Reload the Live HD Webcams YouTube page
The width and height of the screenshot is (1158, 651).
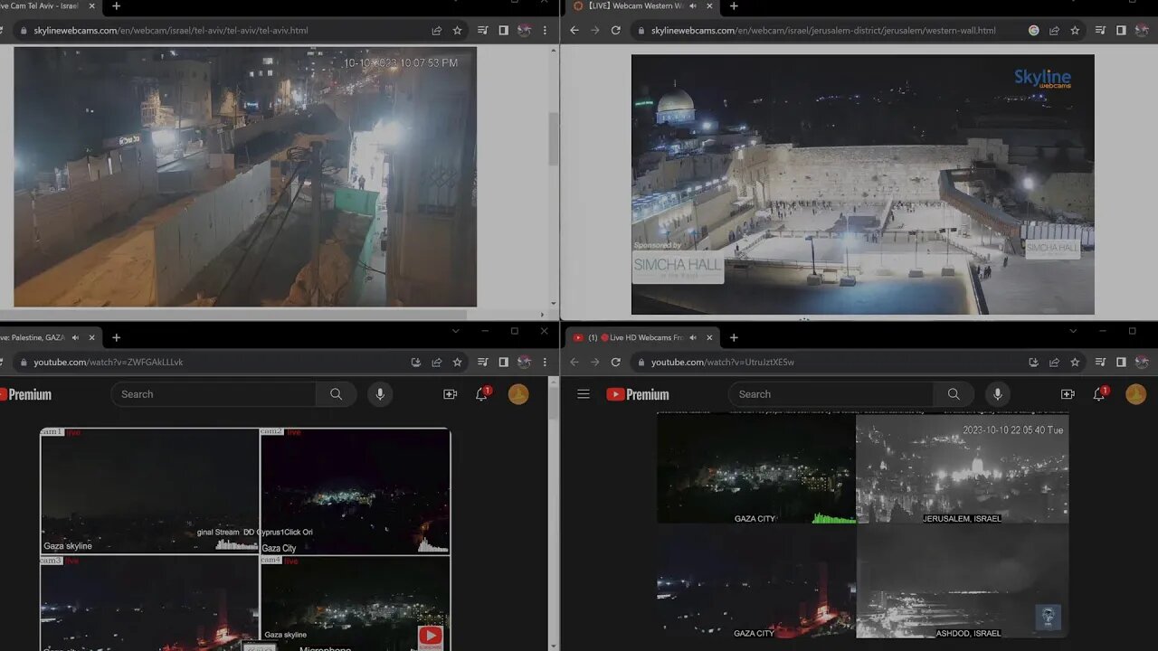[616, 363]
